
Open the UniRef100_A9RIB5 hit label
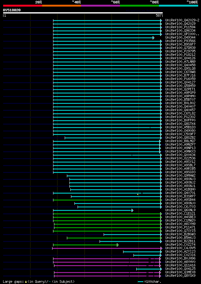pos(180,169)
